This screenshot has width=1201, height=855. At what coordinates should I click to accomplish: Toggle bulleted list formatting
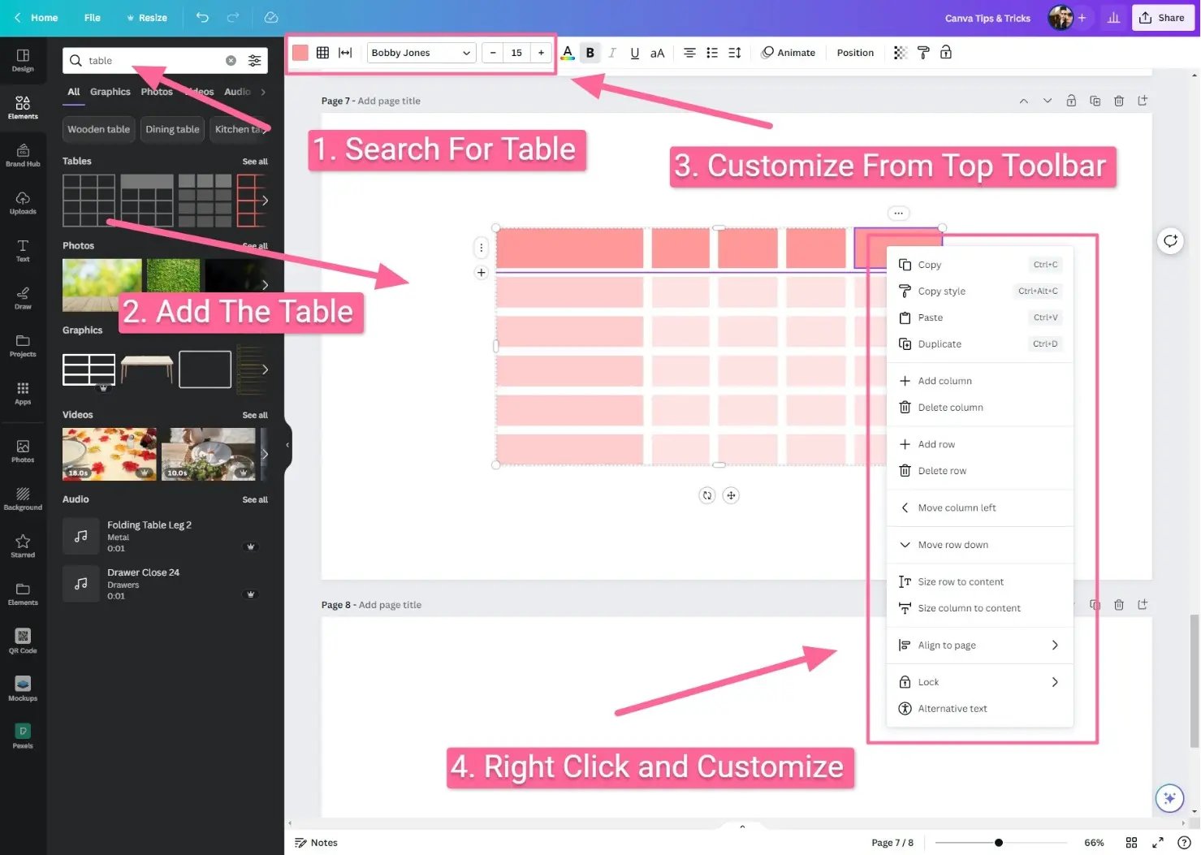[712, 53]
